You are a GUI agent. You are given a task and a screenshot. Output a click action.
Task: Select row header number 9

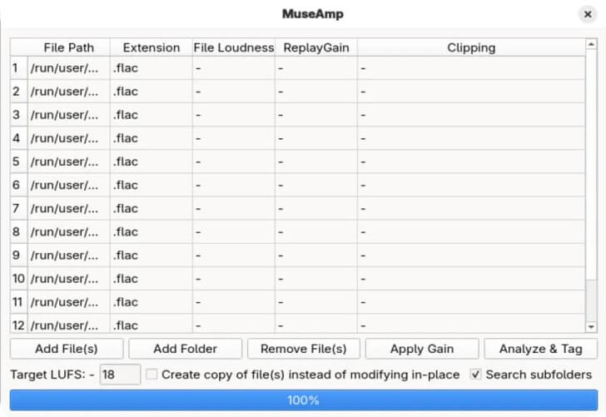[19, 255]
